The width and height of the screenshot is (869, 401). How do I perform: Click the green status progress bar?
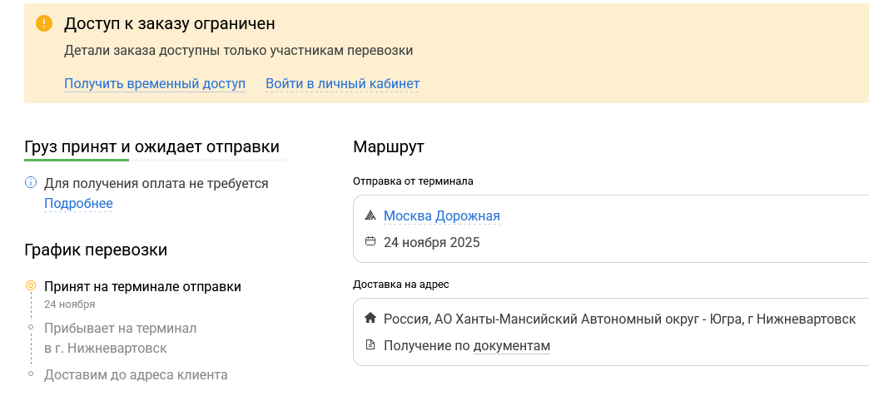[77, 159]
